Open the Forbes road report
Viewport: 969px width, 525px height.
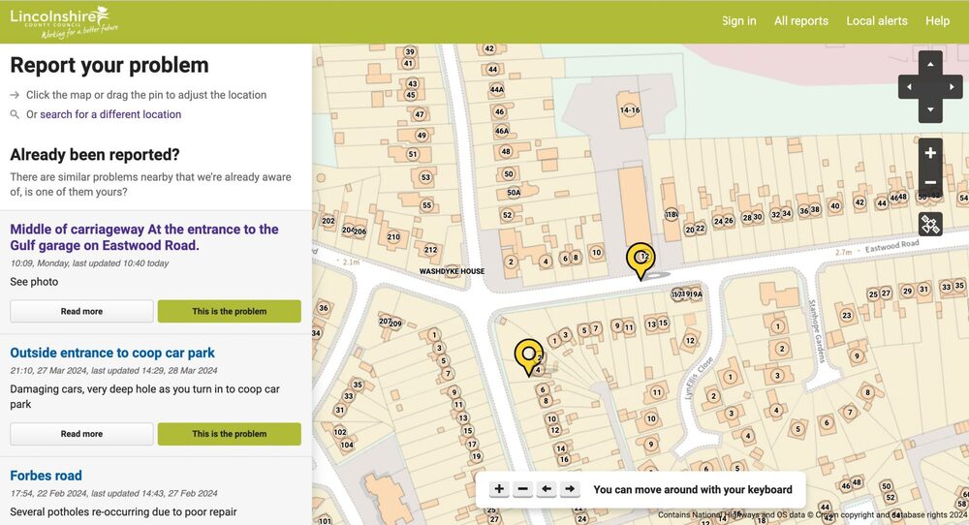[46, 476]
